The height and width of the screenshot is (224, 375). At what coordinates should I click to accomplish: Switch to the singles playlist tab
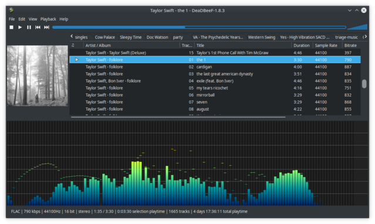[82, 38]
